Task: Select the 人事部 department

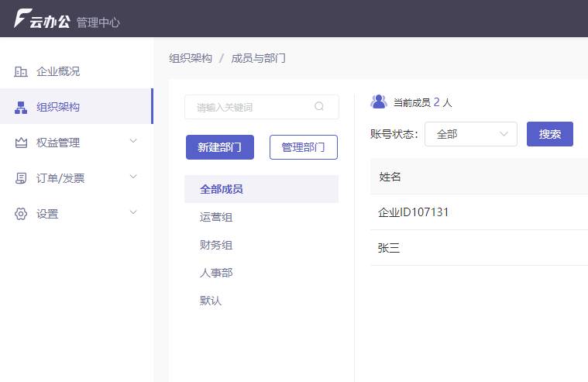Action: coord(261,273)
